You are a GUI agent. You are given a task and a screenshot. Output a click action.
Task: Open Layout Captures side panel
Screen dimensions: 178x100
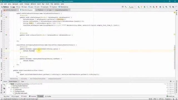(x=1, y=53)
